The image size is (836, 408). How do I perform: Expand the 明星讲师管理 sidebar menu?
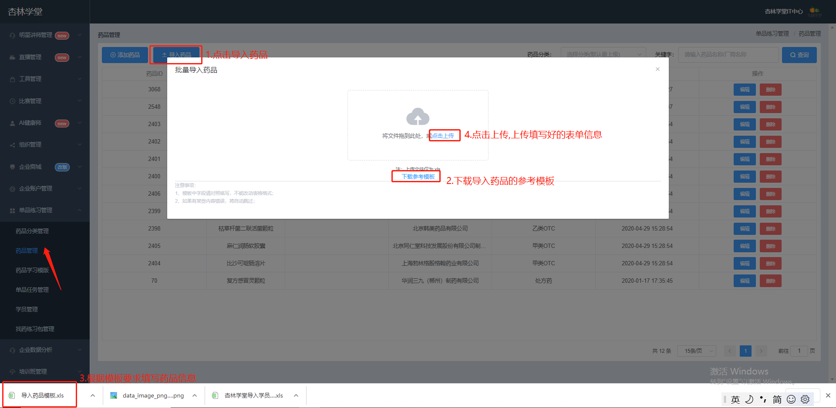(45, 35)
